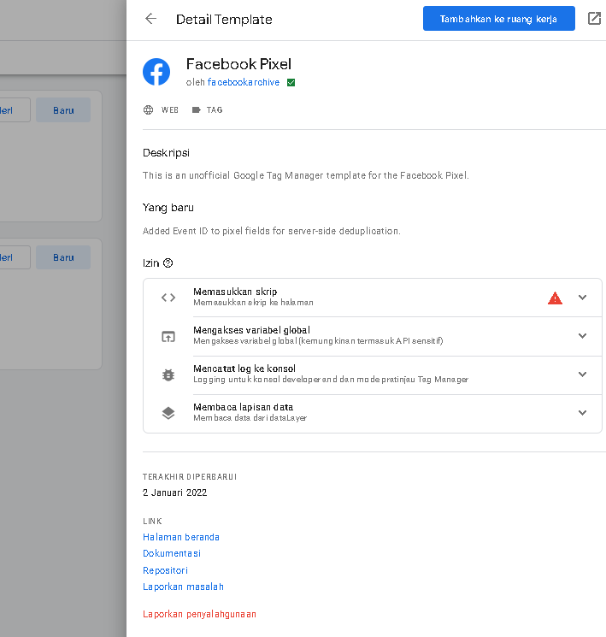Expand the Mengakses variabel global permission
Viewport: 606px width, 637px height.
coord(582,335)
